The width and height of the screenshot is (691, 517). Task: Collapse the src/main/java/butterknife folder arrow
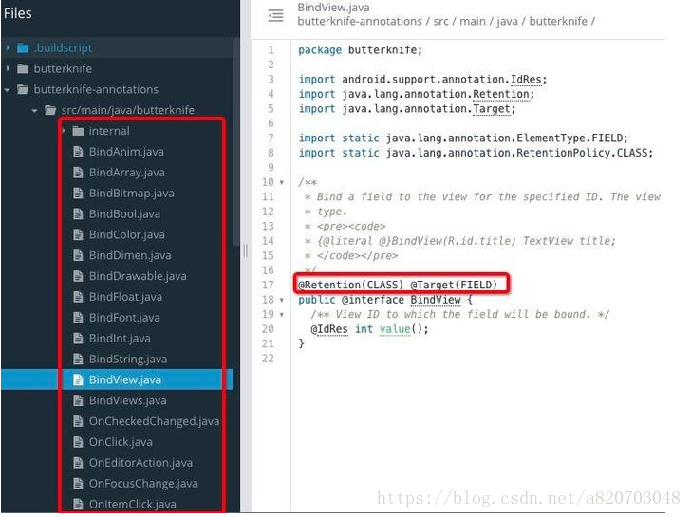point(35,110)
